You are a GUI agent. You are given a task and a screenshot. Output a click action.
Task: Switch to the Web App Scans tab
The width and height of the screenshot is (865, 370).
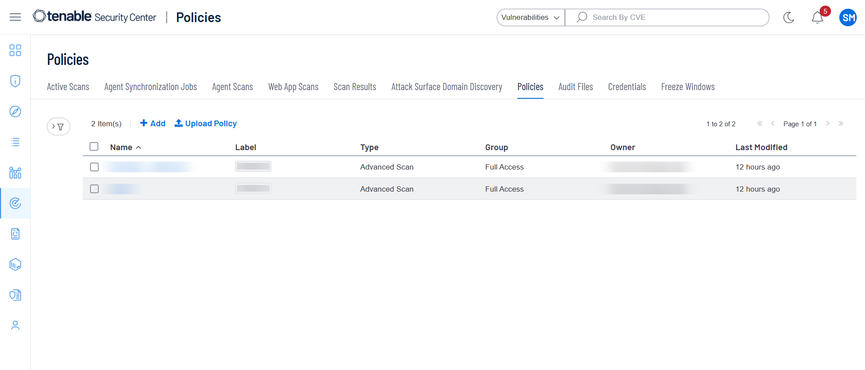tap(293, 87)
